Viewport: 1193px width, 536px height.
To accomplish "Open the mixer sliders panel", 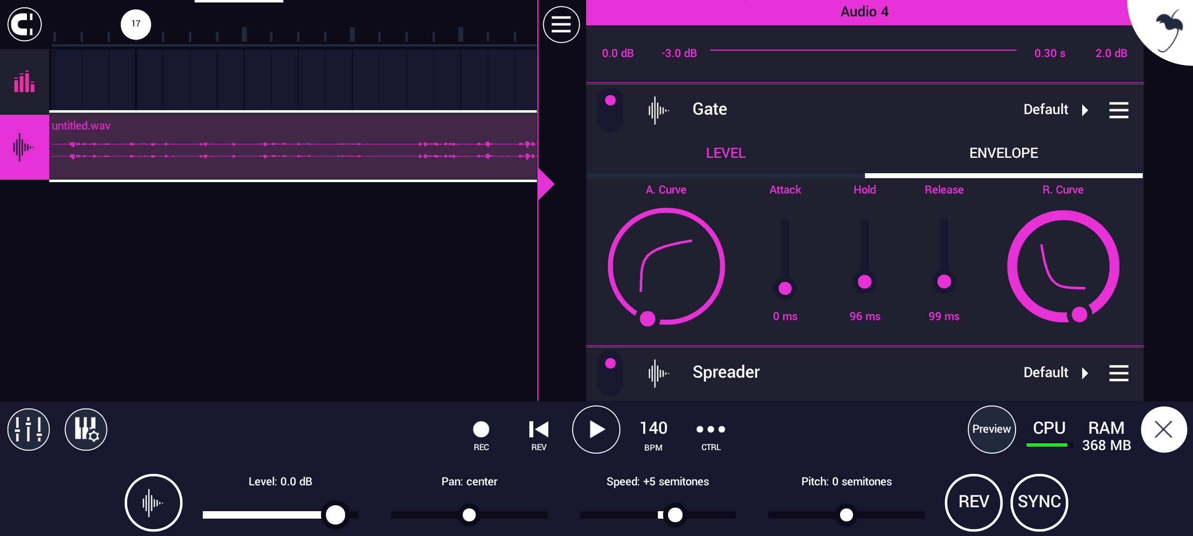I will [x=28, y=429].
